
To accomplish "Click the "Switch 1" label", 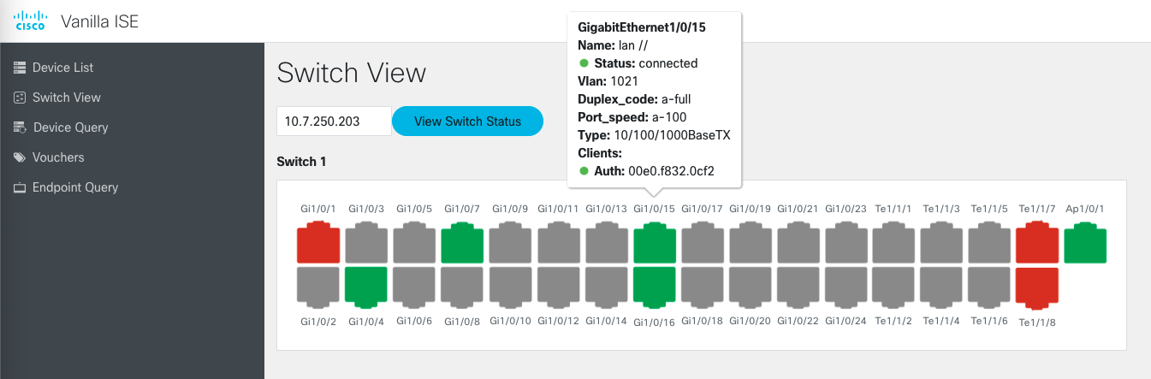I will 302,162.
